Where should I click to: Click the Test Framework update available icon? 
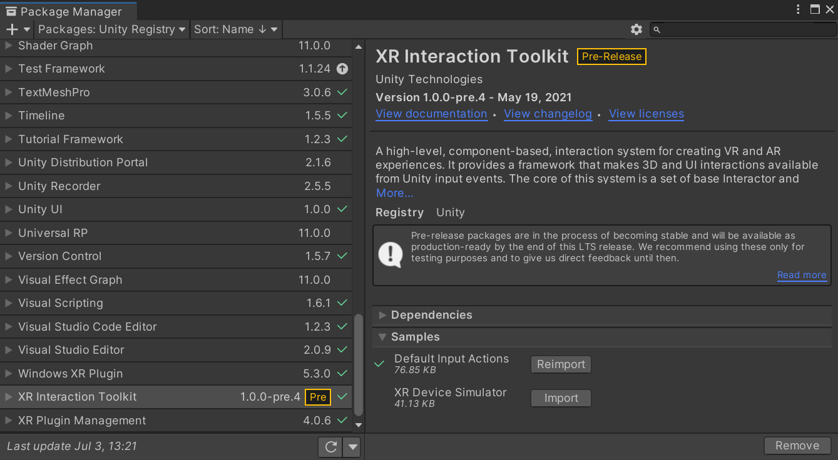pos(342,69)
